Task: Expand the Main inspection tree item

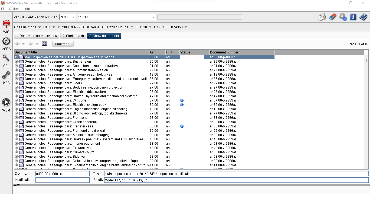Action: click(x=17, y=57)
